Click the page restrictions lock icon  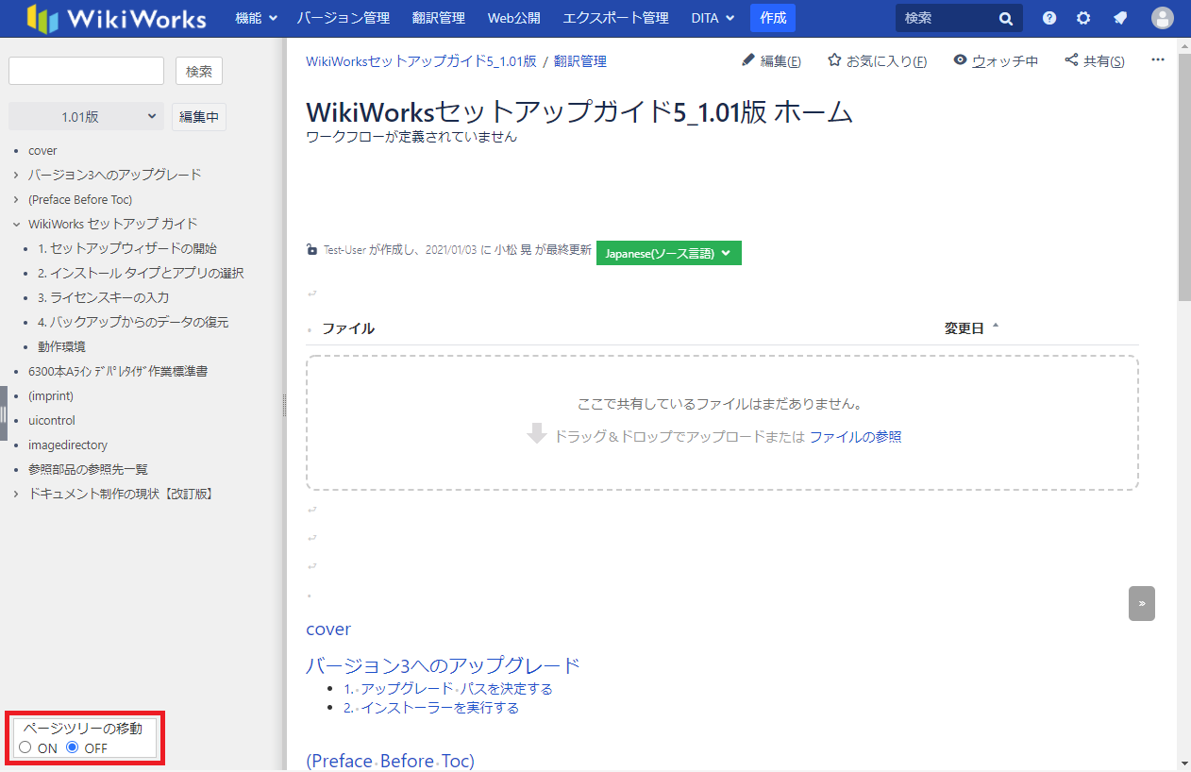(312, 250)
